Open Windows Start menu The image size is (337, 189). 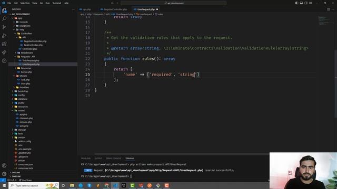point(4,185)
